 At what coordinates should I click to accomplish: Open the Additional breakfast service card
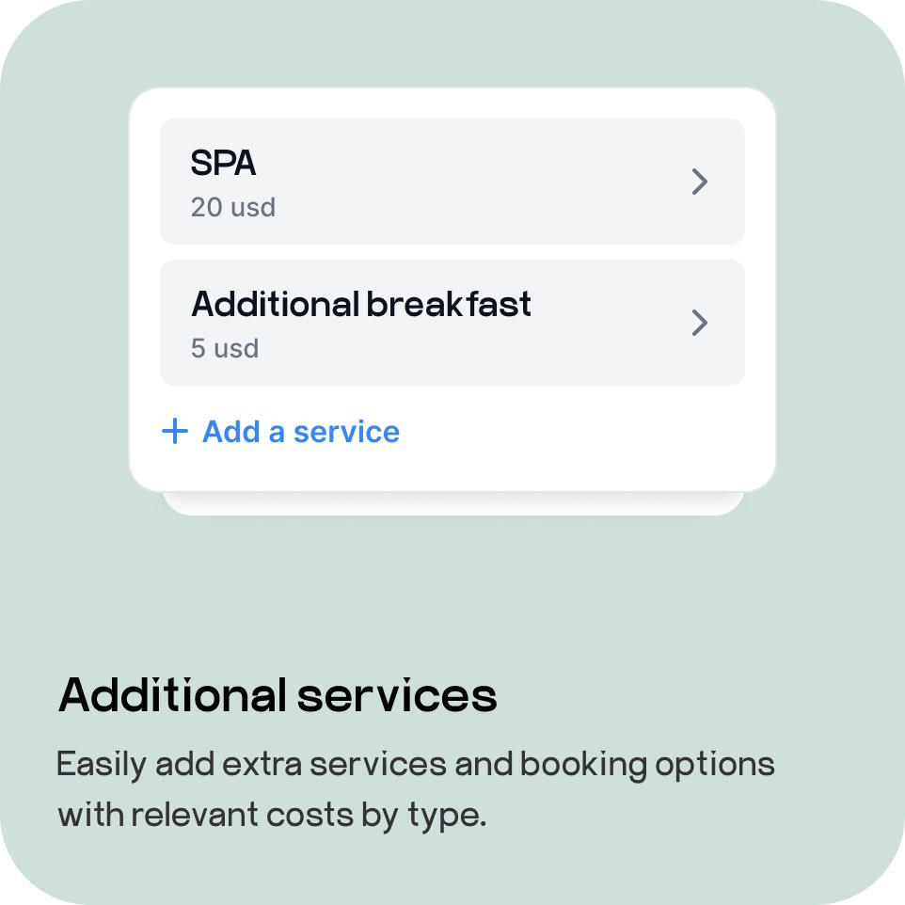pyautogui.click(x=452, y=323)
